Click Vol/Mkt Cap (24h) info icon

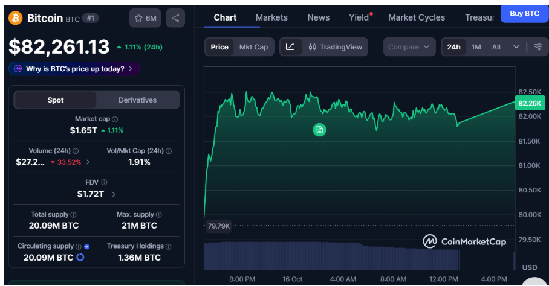(x=169, y=151)
